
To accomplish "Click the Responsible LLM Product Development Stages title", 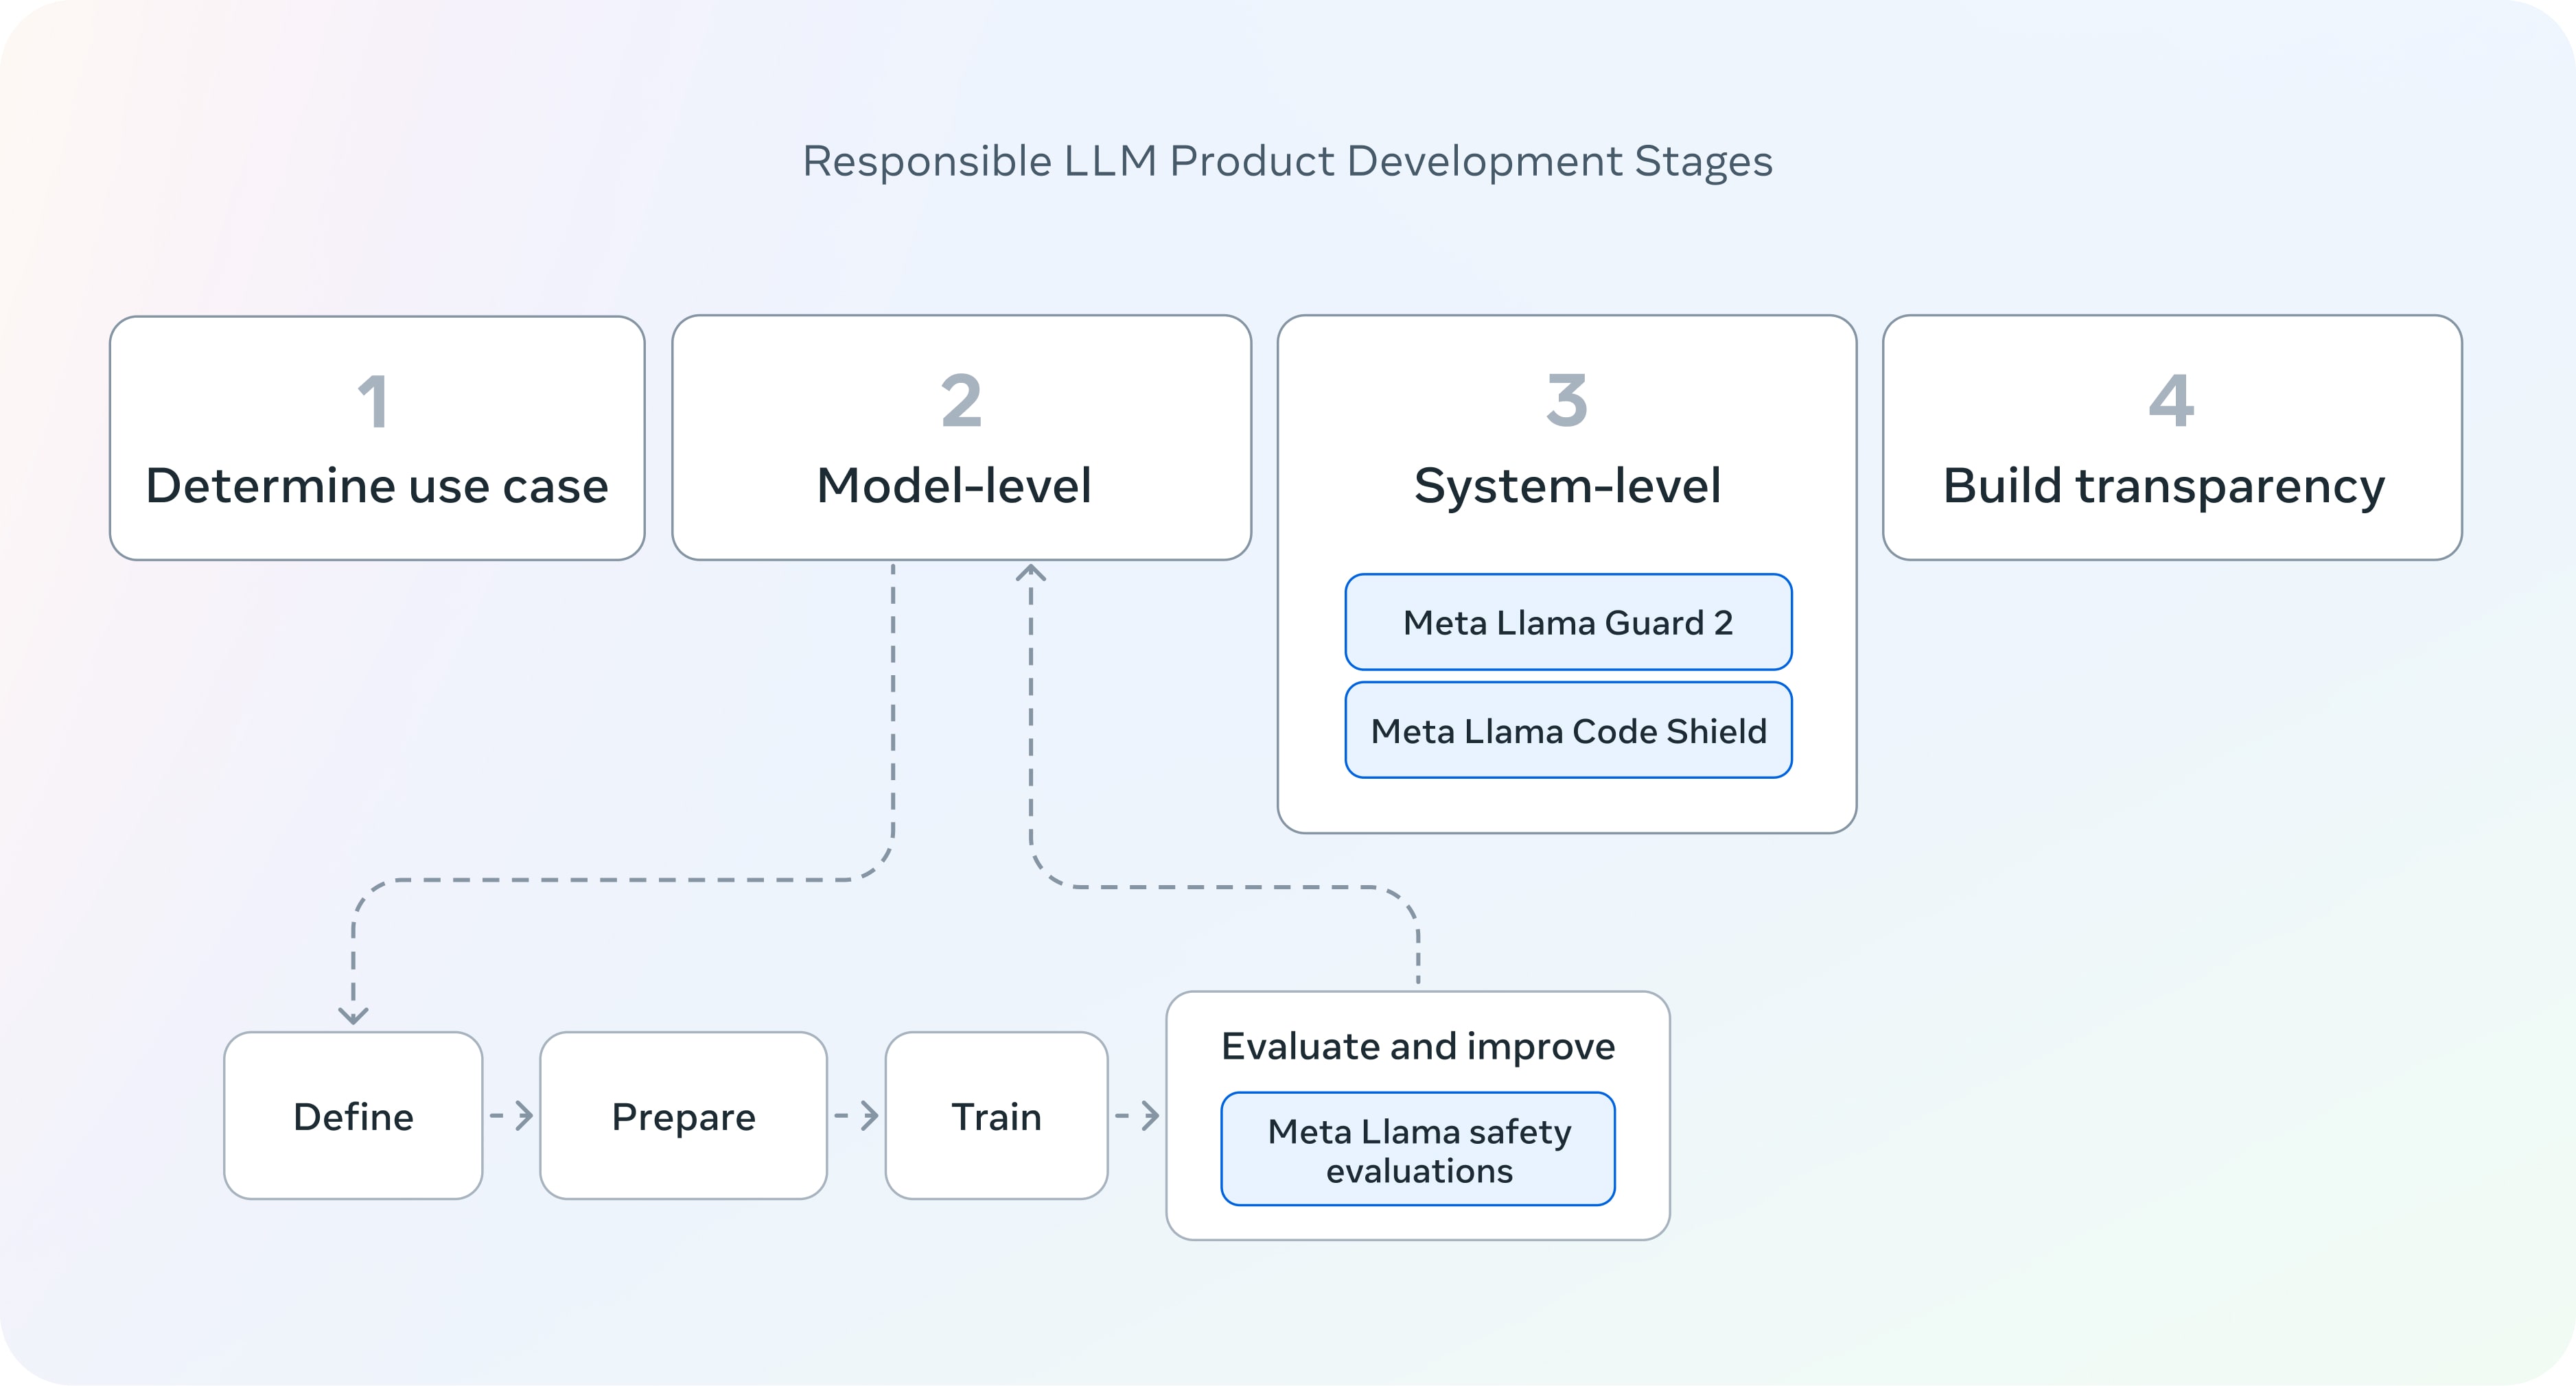I will pos(1287,161).
